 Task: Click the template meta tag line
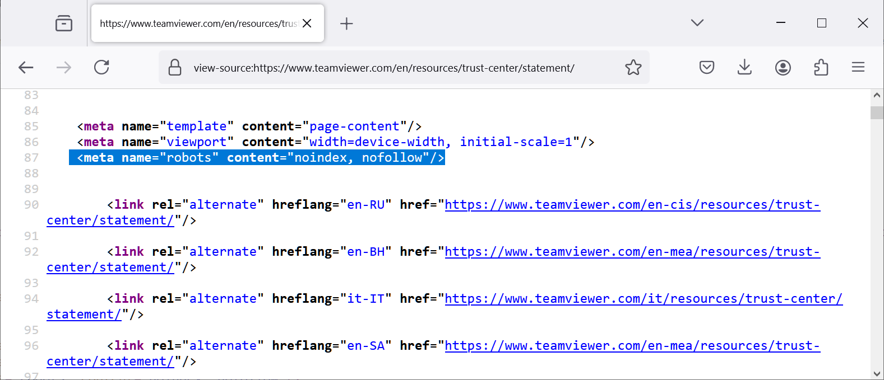point(249,126)
